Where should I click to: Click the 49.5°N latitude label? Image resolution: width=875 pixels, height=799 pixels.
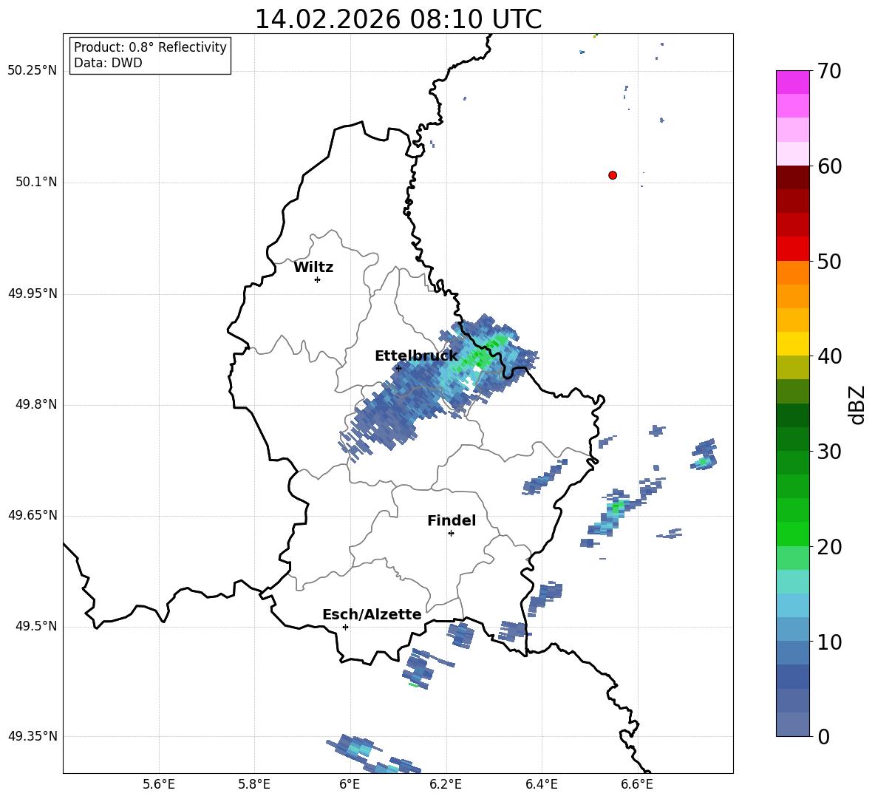point(36,626)
